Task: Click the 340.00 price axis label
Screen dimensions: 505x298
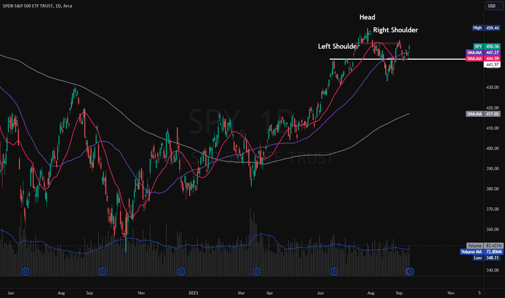Action: (493, 270)
